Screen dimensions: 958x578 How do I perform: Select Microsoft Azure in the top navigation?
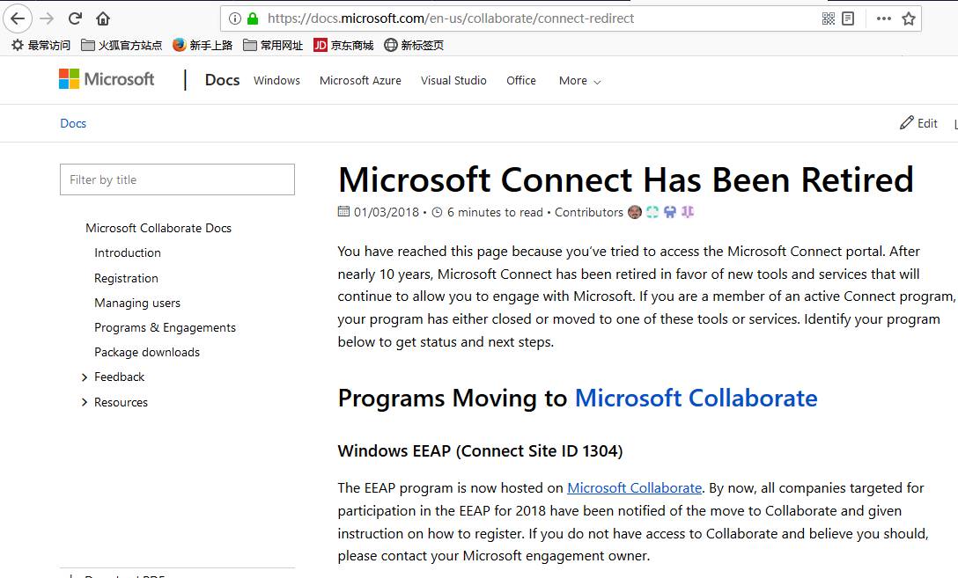point(360,81)
